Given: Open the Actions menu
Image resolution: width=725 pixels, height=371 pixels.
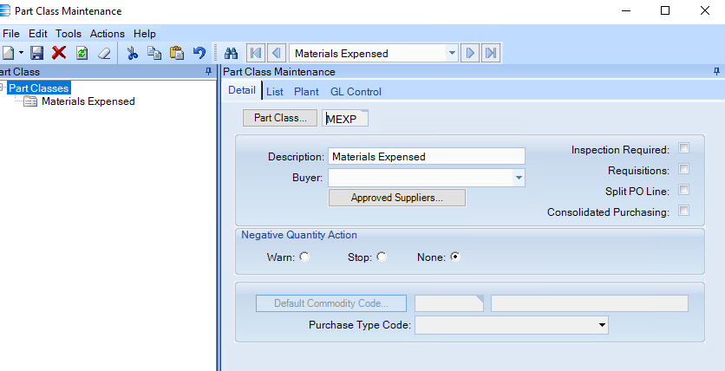Looking at the screenshot, I should tap(108, 34).
